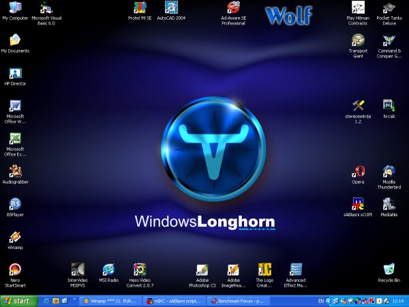The height and width of the screenshot is (307, 409).
Task: Open EN language bar indicator
Action: tap(321, 302)
